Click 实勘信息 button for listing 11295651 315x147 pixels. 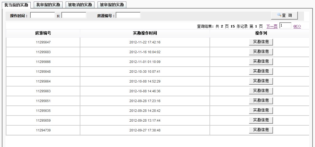coord(261,101)
